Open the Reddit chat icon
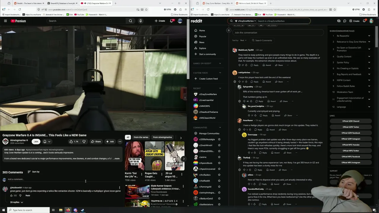The height and width of the screenshot is (213, 379). (345, 21)
